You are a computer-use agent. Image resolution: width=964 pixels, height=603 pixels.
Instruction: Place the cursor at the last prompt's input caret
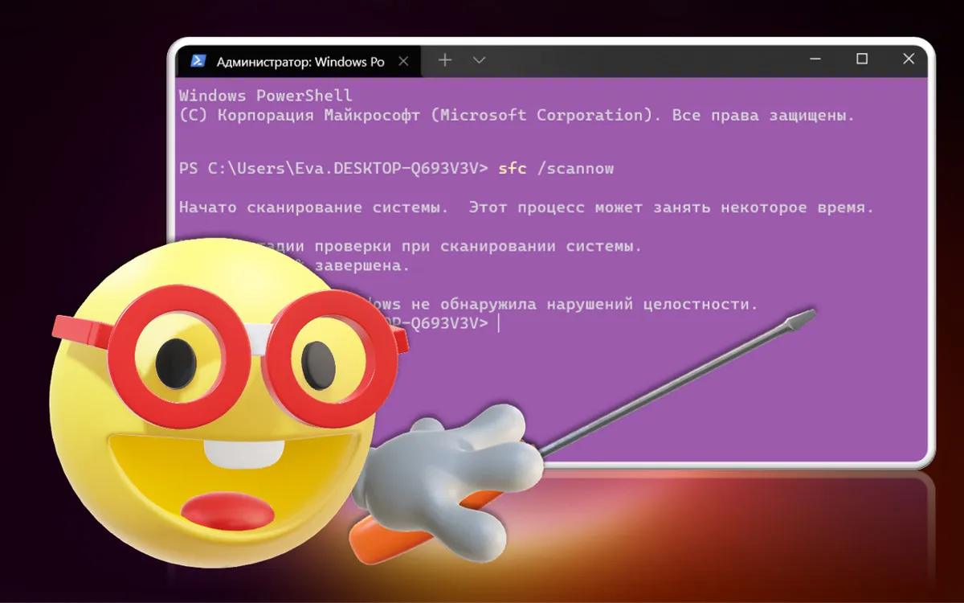(x=499, y=323)
